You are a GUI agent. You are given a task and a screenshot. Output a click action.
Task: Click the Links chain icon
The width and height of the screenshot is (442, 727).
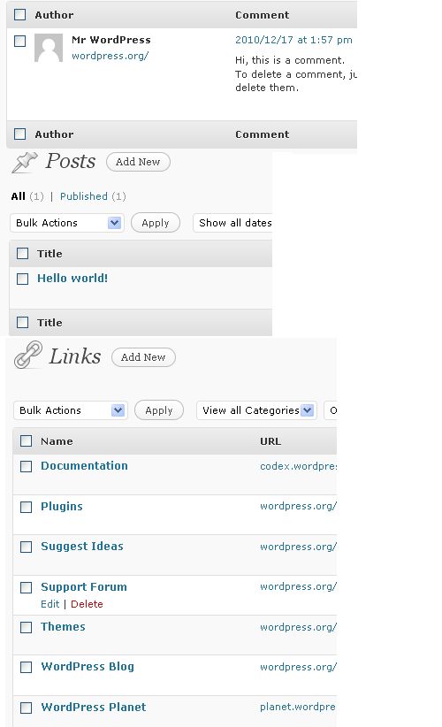click(x=27, y=355)
